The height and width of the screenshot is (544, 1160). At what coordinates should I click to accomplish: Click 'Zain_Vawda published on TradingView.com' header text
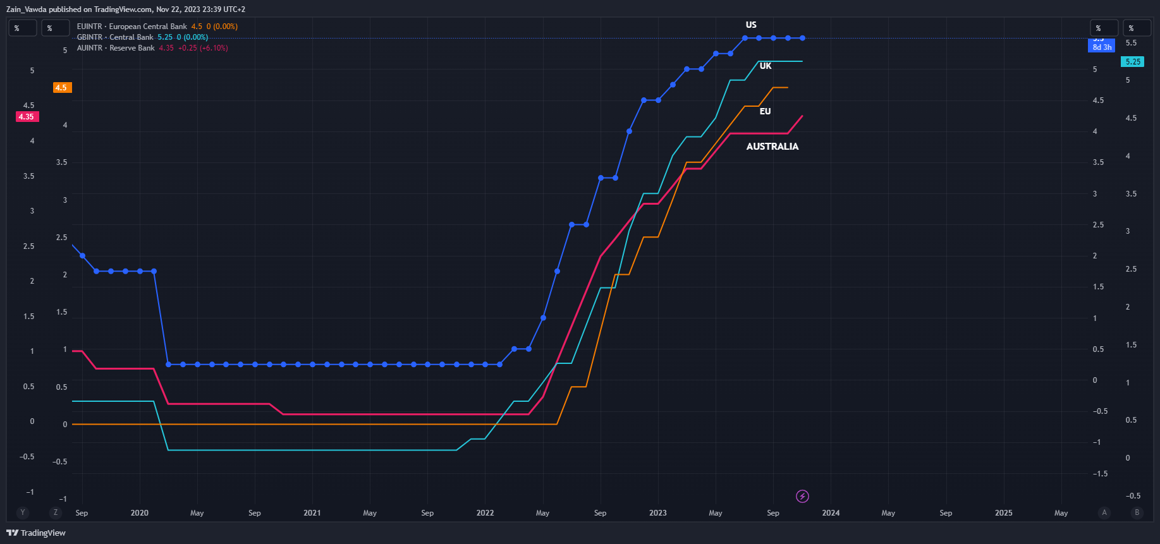click(79, 9)
